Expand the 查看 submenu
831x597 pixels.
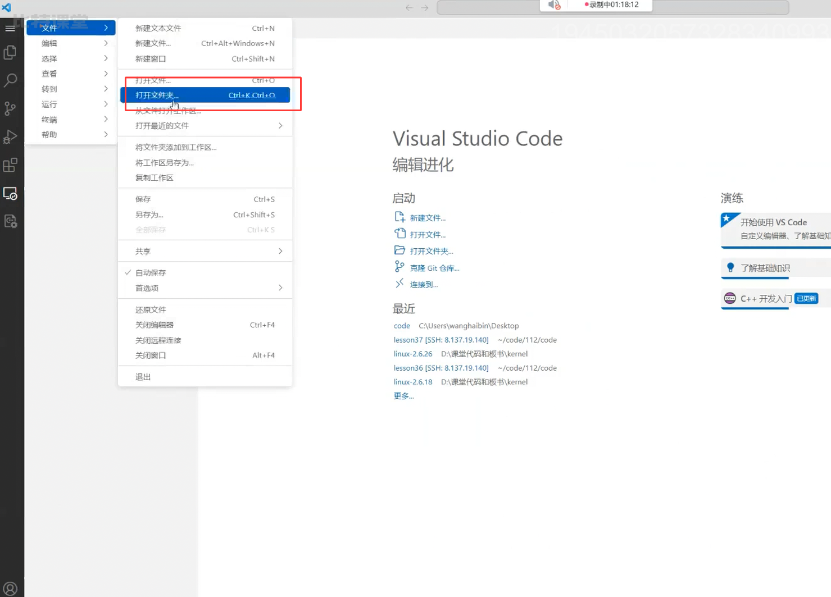point(71,74)
